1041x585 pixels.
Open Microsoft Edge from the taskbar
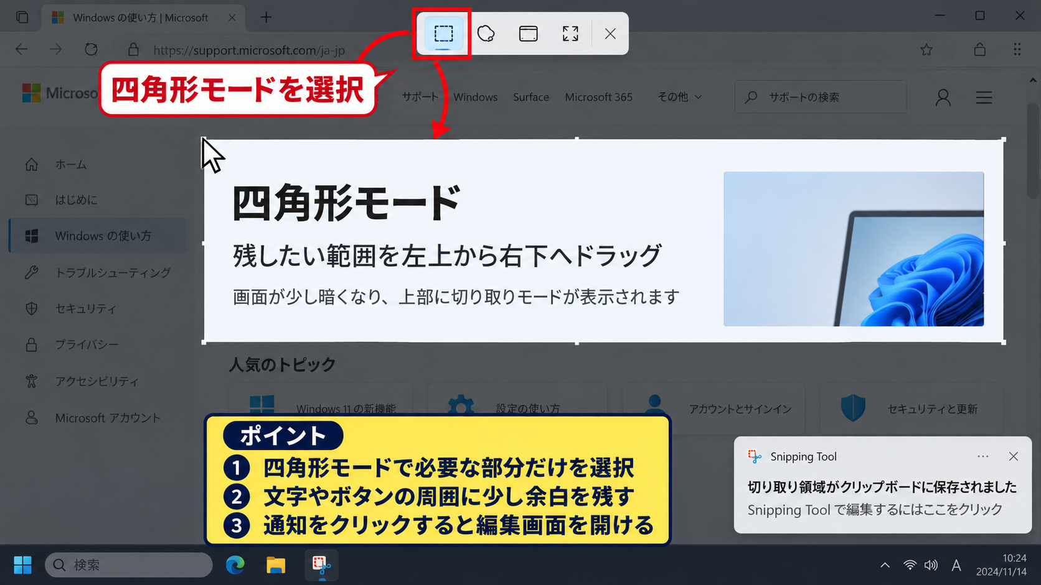pyautogui.click(x=235, y=565)
